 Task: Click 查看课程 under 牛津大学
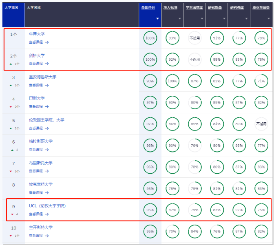39,42
